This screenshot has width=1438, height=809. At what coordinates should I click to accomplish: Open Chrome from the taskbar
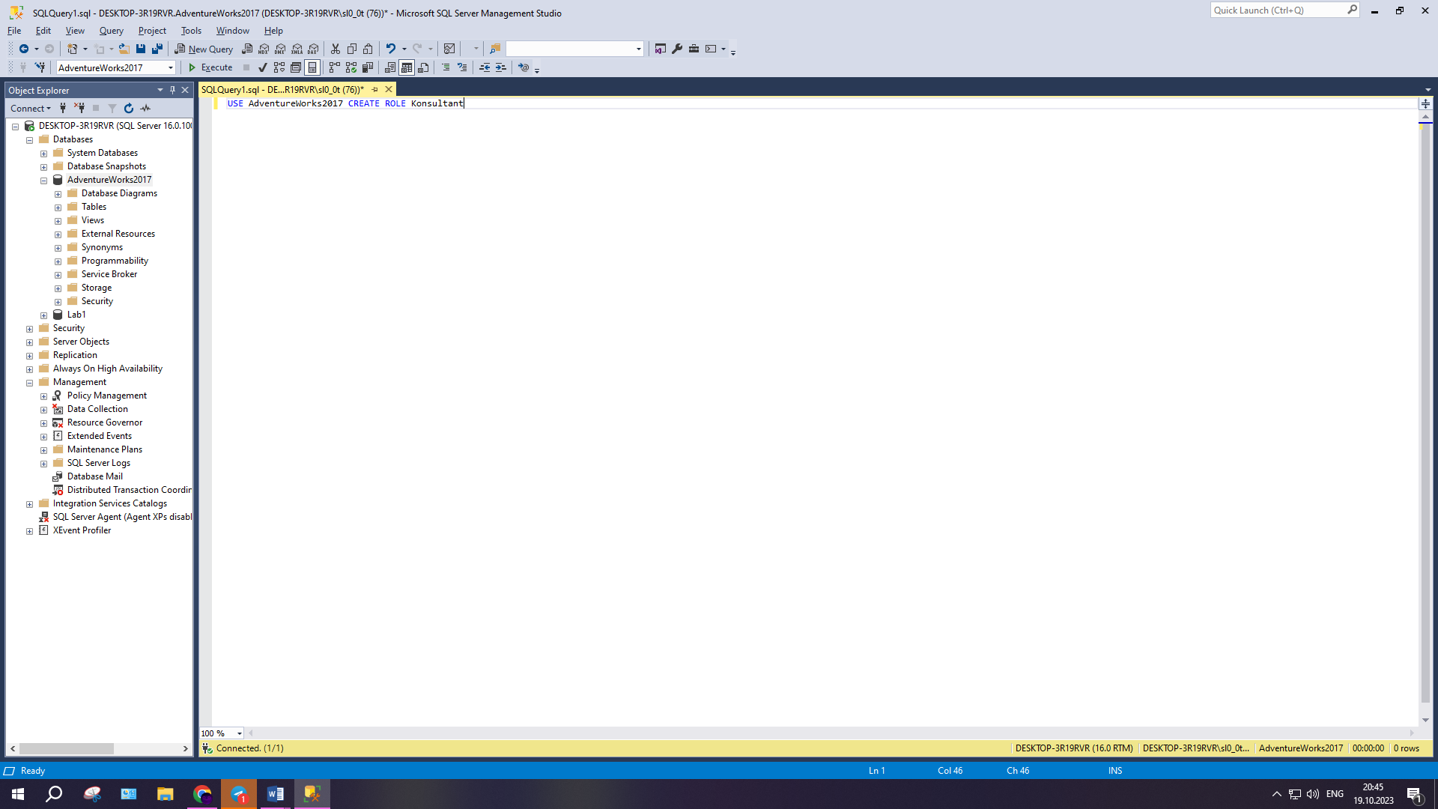click(x=202, y=794)
